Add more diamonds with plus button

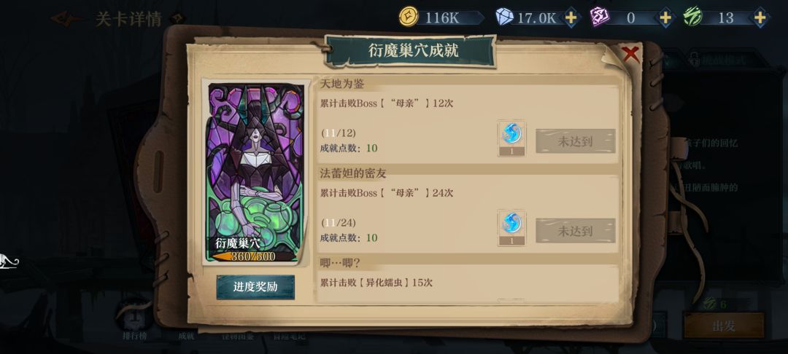tap(571, 18)
